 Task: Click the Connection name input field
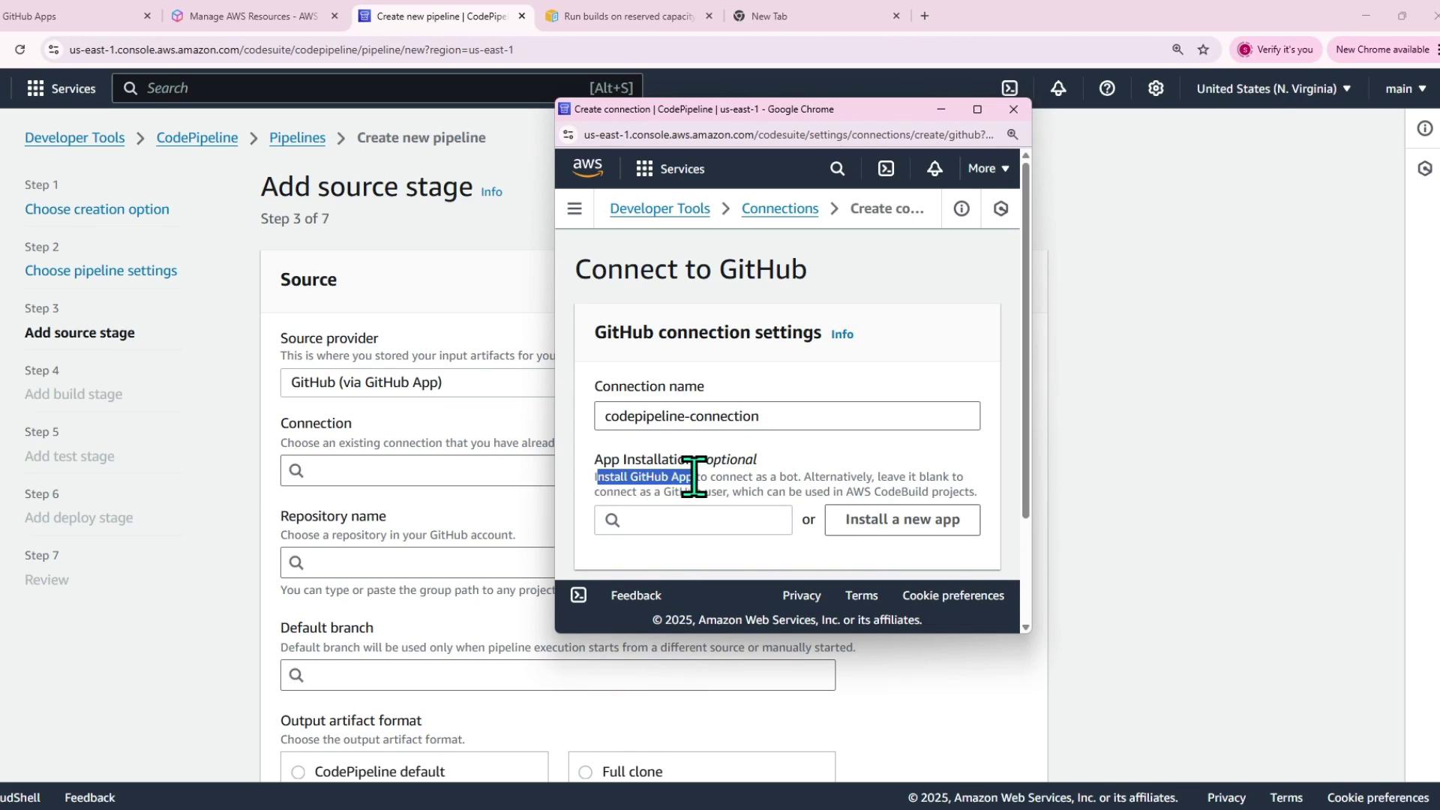786,416
